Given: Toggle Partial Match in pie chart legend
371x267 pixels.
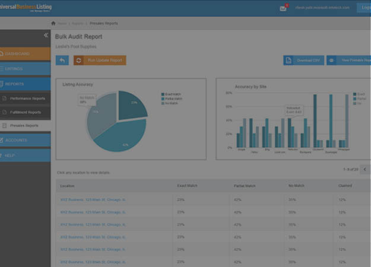Looking at the screenshot, I should point(172,98).
